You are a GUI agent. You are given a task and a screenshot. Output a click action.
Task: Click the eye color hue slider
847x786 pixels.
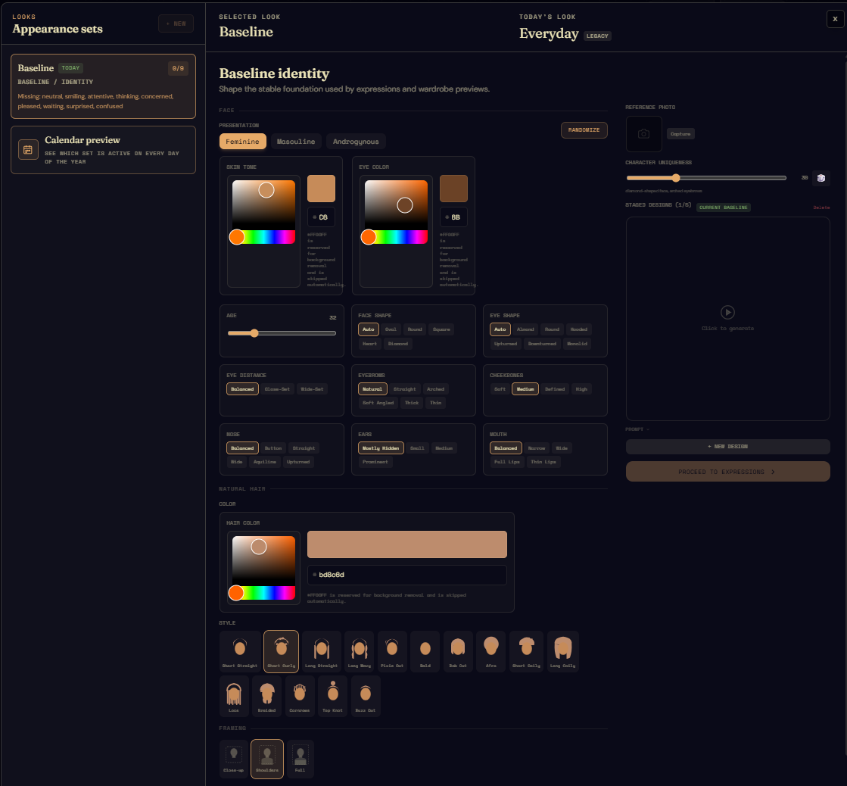396,237
